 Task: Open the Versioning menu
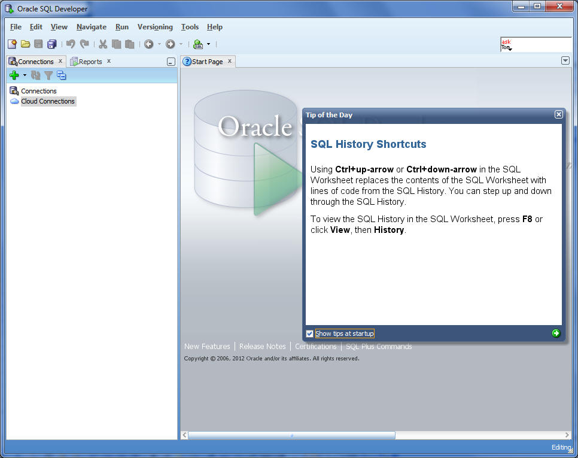pyautogui.click(x=155, y=27)
